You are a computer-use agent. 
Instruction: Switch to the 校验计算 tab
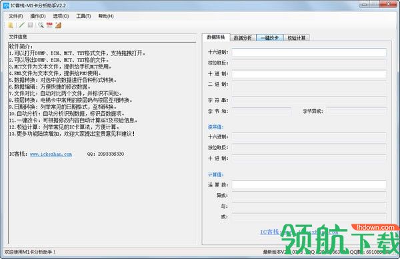pyautogui.click(x=297, y=38)
